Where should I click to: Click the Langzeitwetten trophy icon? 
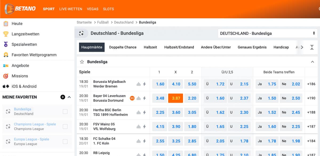[6, 34]
